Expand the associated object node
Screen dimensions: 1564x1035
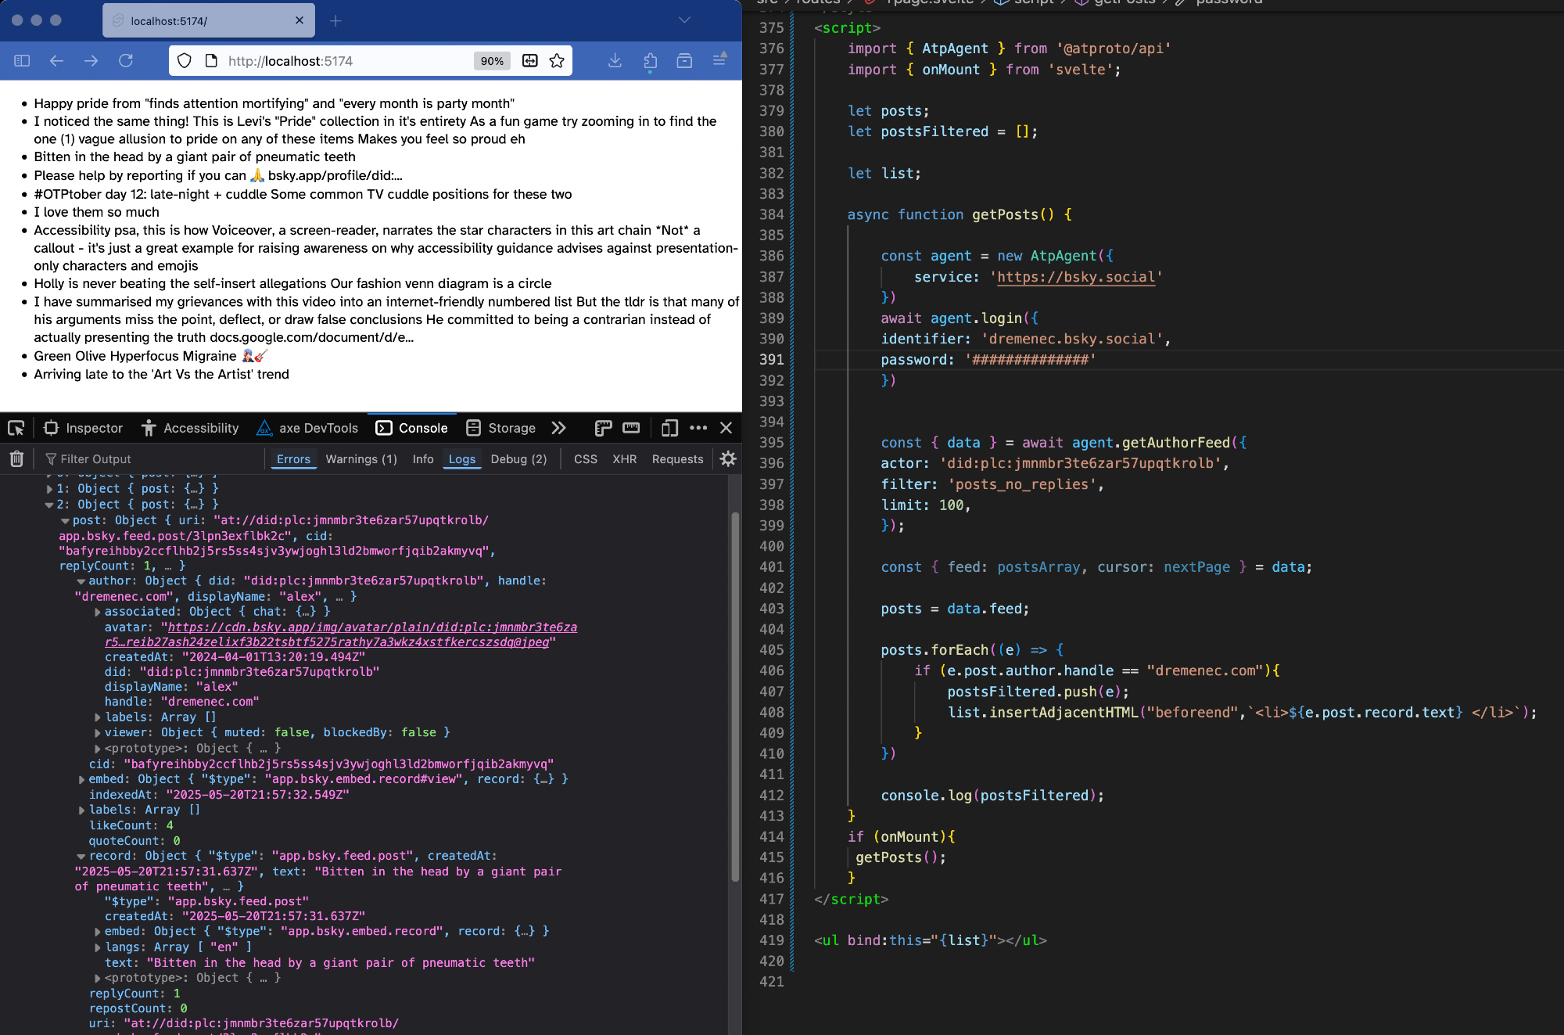click(x=98, y=612)
